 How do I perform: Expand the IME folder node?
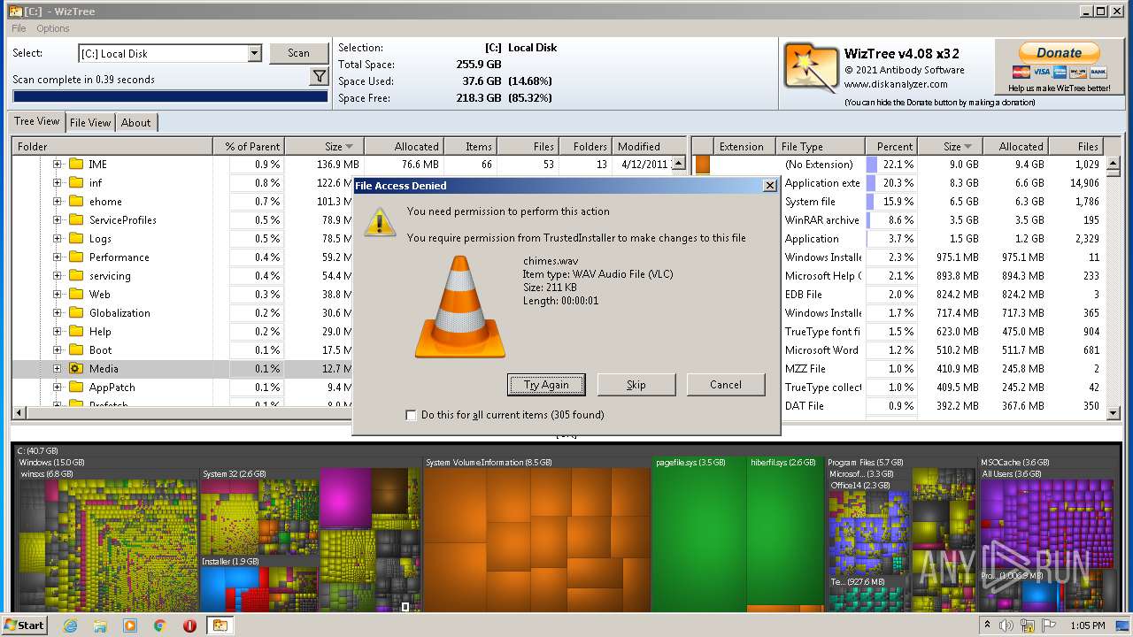(x=57, y=164)
